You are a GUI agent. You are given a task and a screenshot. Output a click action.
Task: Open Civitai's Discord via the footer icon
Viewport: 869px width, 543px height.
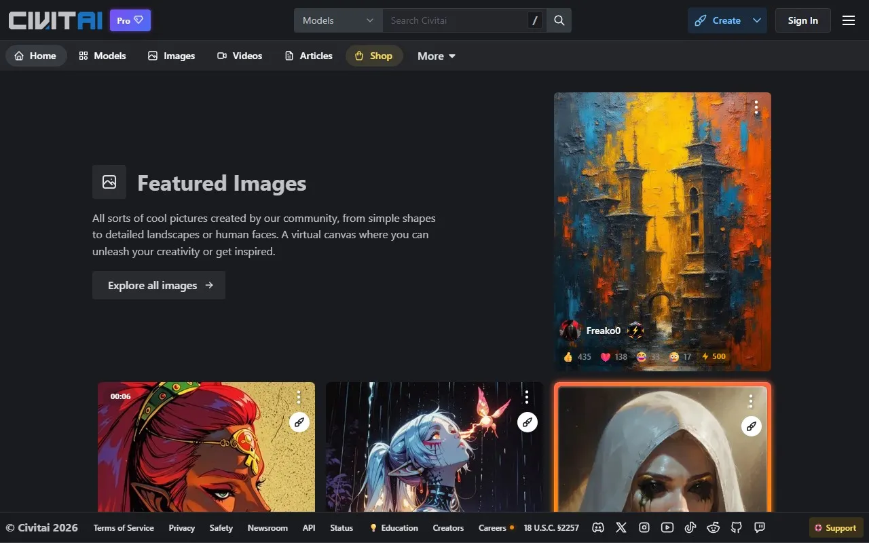(x=598, y=527)
